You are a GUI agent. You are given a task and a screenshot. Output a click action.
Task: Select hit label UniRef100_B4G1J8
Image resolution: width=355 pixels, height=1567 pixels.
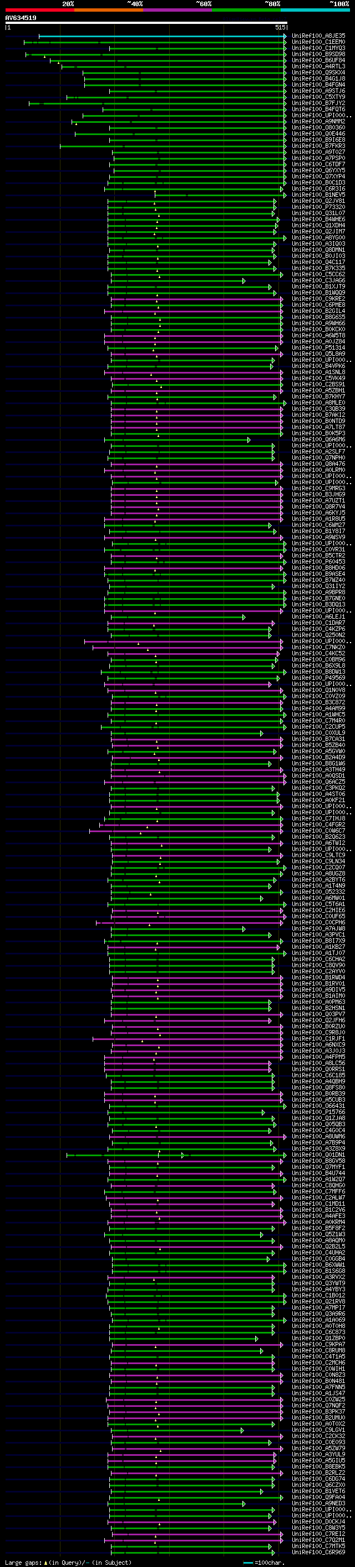click(318, 78)
